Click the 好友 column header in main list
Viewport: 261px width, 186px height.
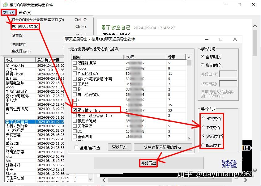point(20,60)
